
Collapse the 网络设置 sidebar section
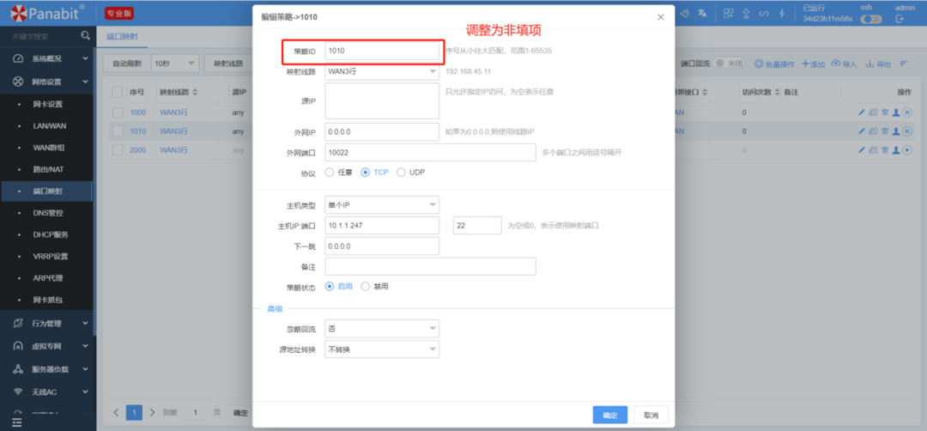[47, 82]
